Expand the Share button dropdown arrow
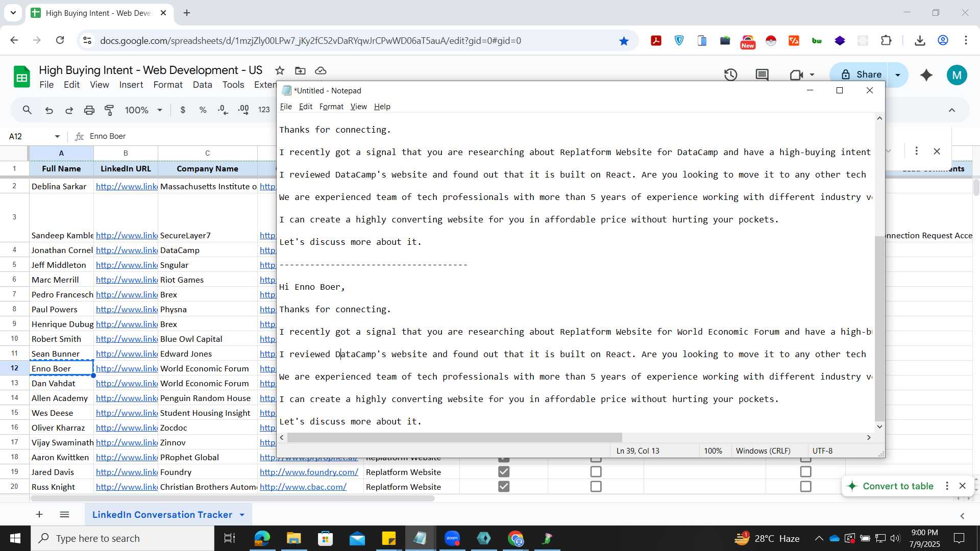This screenshot has width=980, height=551. point(898,75)
